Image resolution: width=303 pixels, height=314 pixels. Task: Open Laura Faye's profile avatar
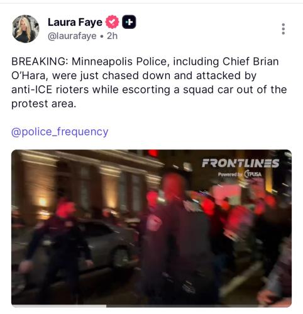26,29
